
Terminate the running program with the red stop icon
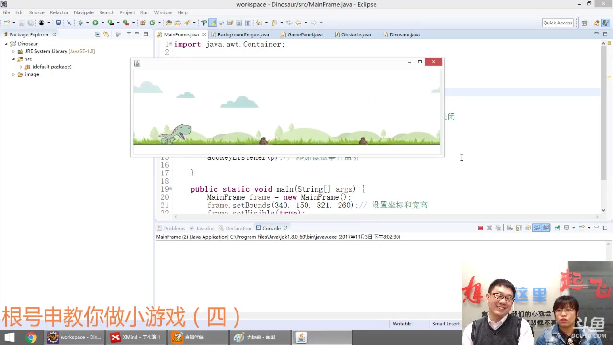click(480, 228)
